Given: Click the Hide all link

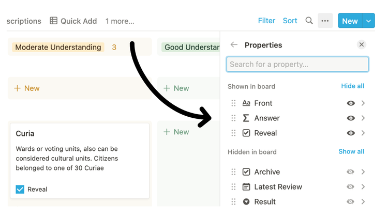Looking at the screenshot, I should (x=352, y=86).
